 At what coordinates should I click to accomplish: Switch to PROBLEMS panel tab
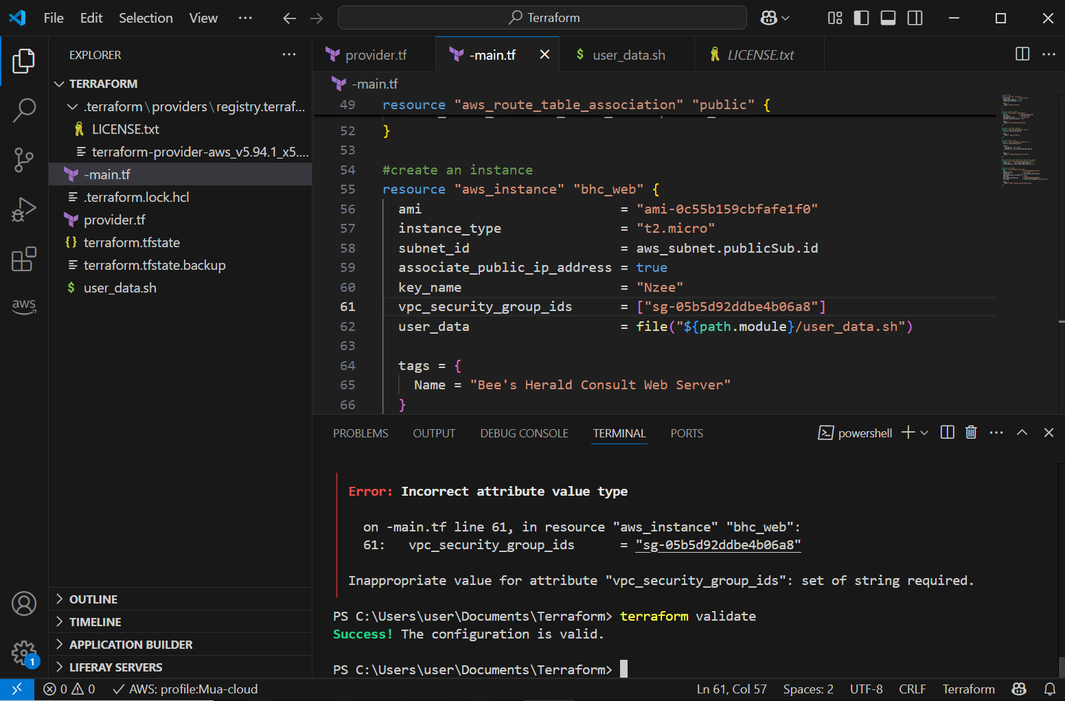pos(360,433)
